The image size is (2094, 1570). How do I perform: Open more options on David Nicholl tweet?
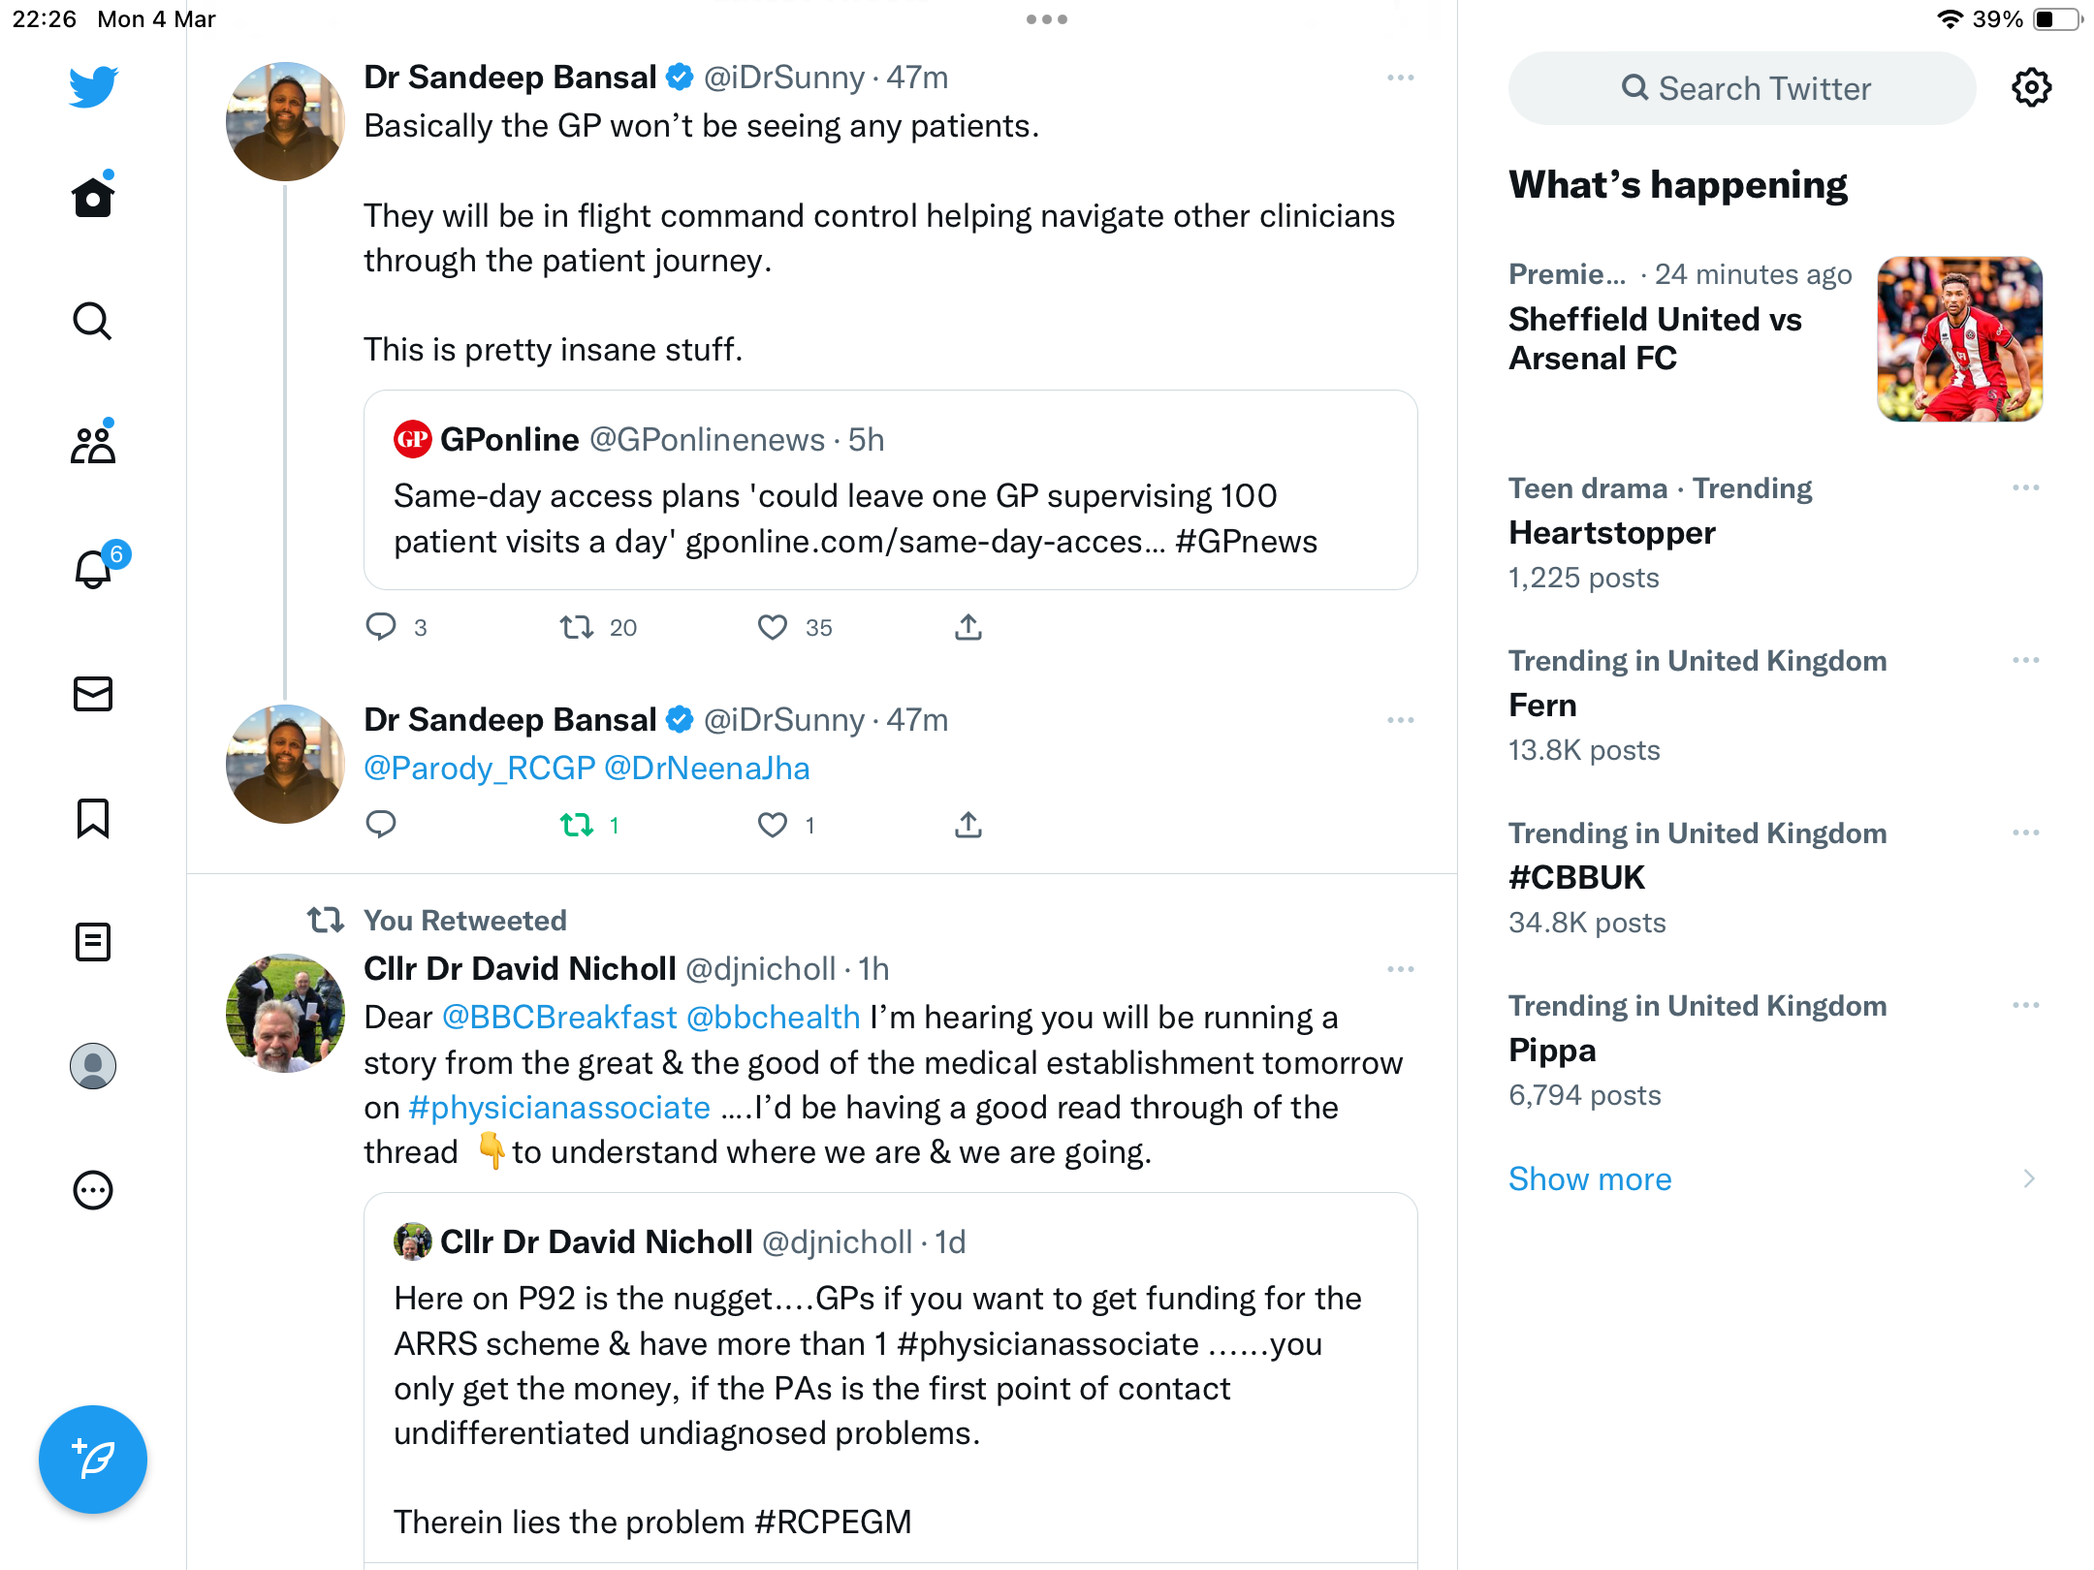pyautogui.click(x=1401, y=969)
